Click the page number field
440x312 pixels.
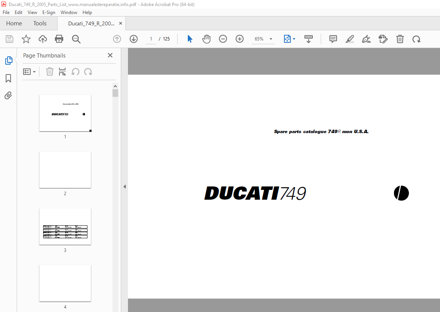click(x=151, y=39)
